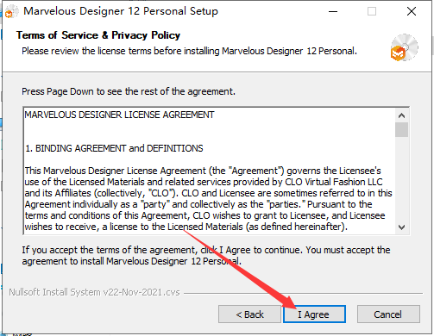This screenshot has height=336, width=434.
Task: Click the license box scroll-up arrow
Action: coord(401,115)
